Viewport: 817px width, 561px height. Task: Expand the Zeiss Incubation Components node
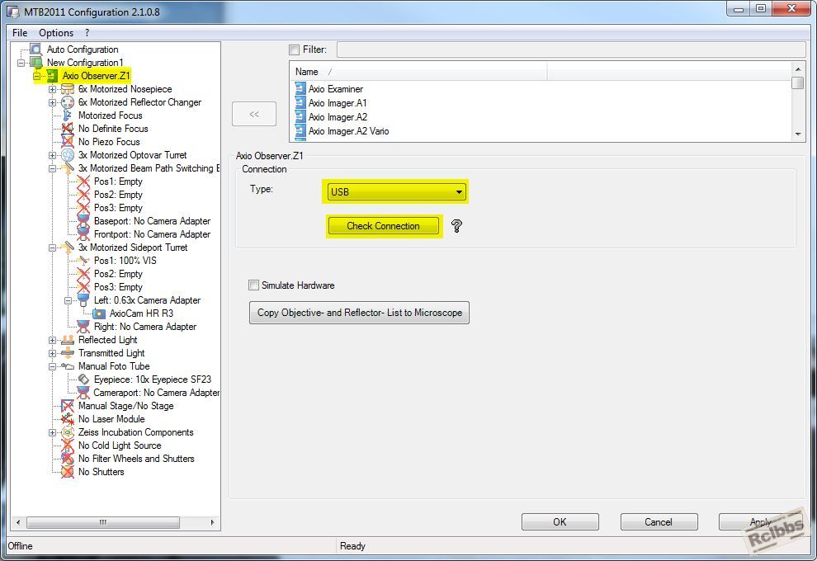pyautogui.click(x=52, y=432)
